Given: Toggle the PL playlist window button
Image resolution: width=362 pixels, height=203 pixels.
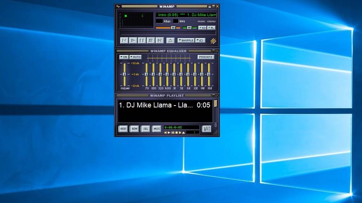Looking at the screenshot, I should [x=211, y=28].
